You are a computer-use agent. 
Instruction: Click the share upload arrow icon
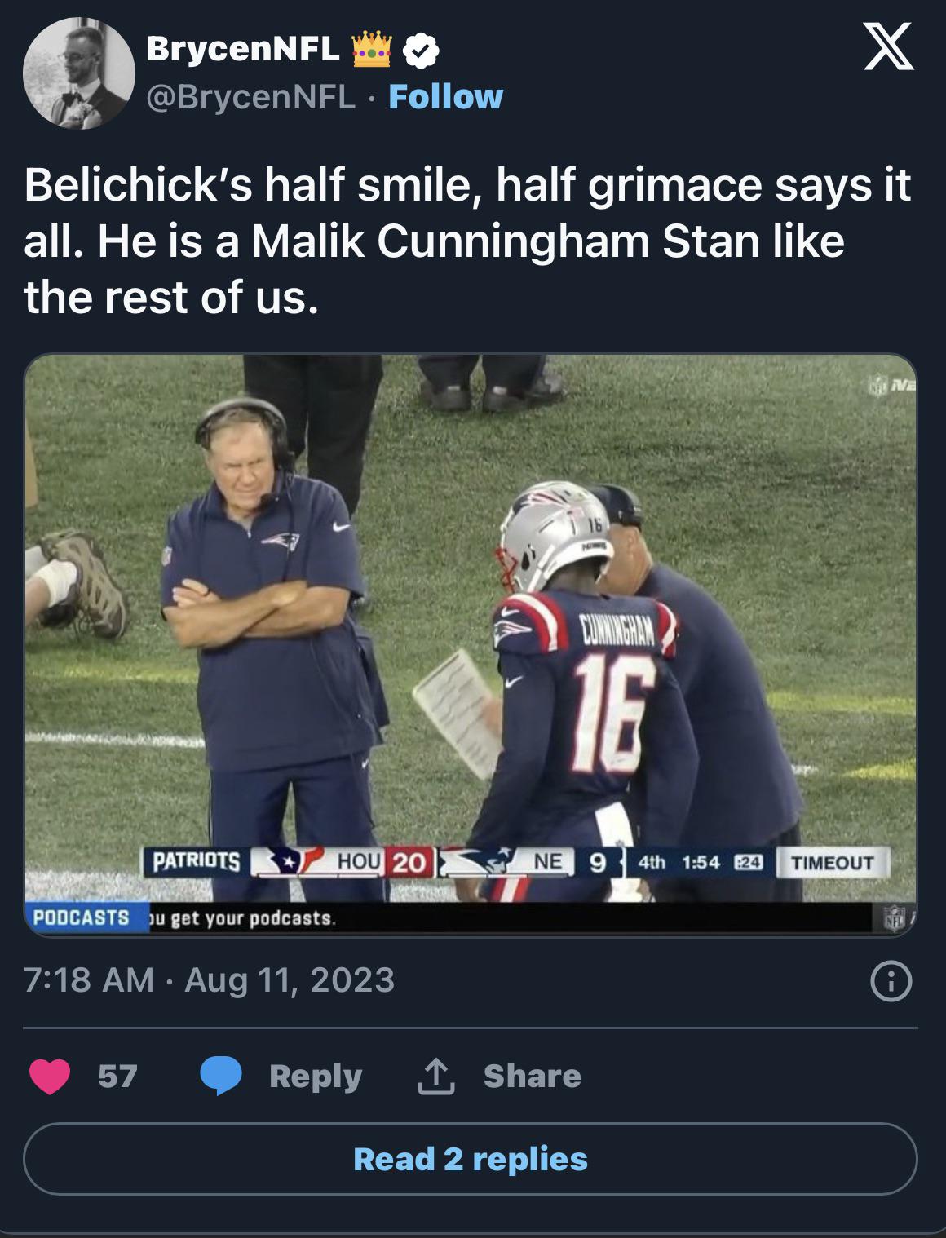pos(435,1076)
